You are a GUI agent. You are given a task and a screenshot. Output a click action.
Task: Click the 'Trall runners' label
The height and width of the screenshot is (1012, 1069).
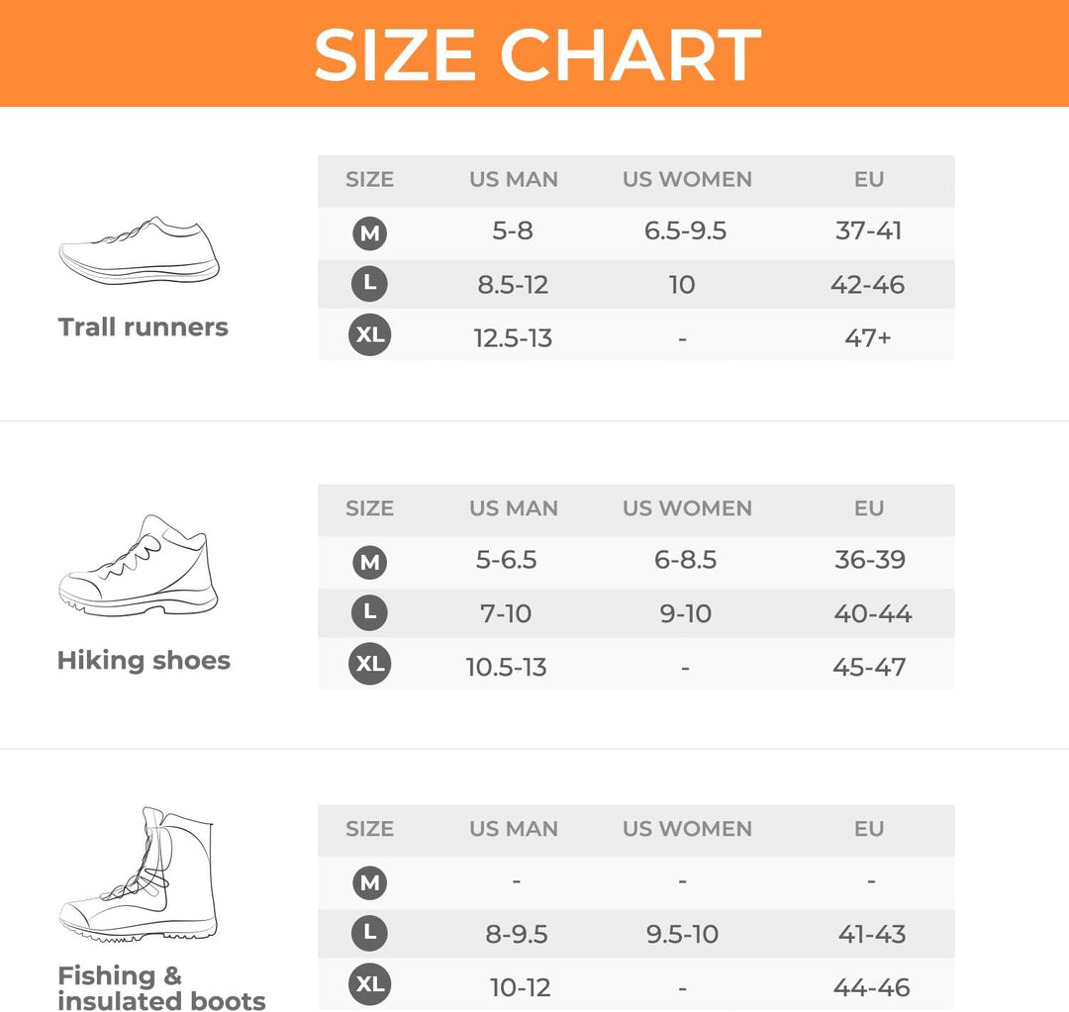(144, 327)
